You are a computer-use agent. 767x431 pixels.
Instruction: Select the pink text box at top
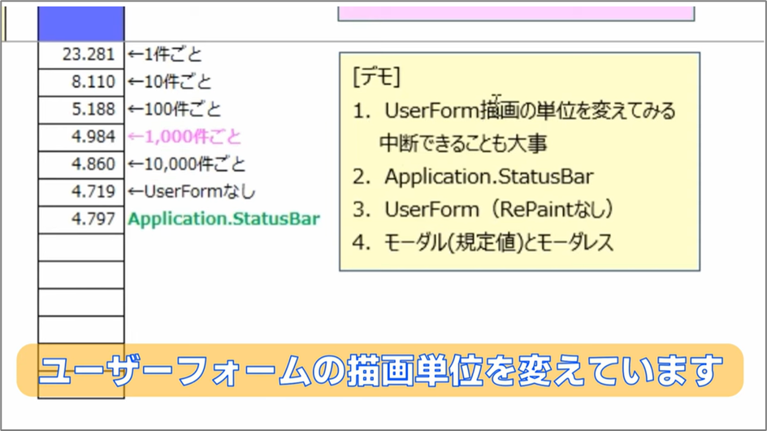(516, 11)
